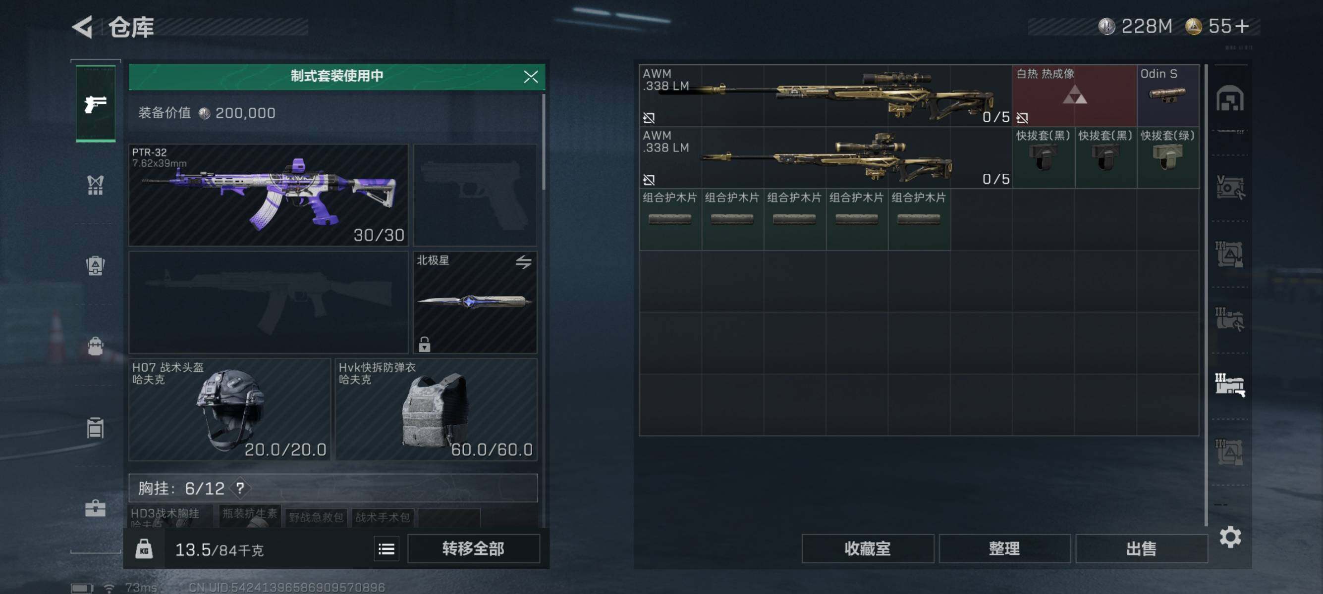
Task: Show the 胸挂 question mark help tip
Action: [240, 488]
